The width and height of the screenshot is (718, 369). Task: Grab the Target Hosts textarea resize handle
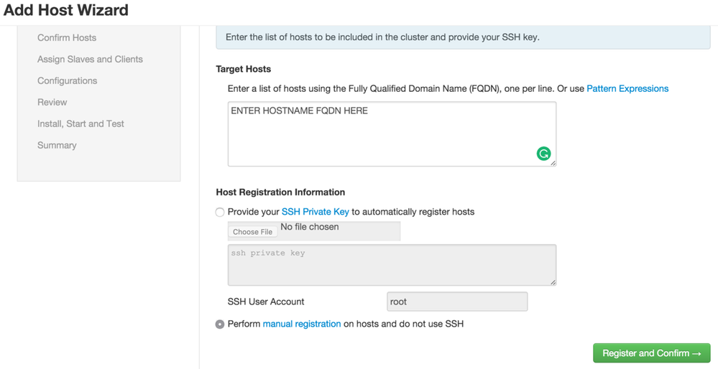[553, 163]
